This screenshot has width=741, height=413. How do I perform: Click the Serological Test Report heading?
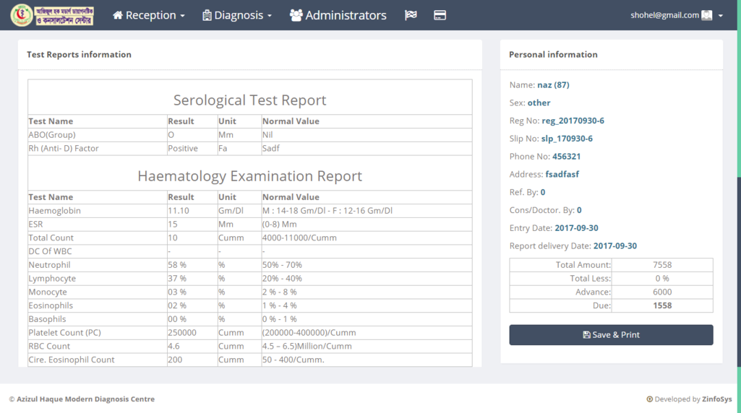[x=249, y=100]
